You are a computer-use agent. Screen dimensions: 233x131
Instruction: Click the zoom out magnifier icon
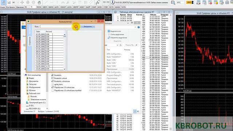click(x=33, y=3)
